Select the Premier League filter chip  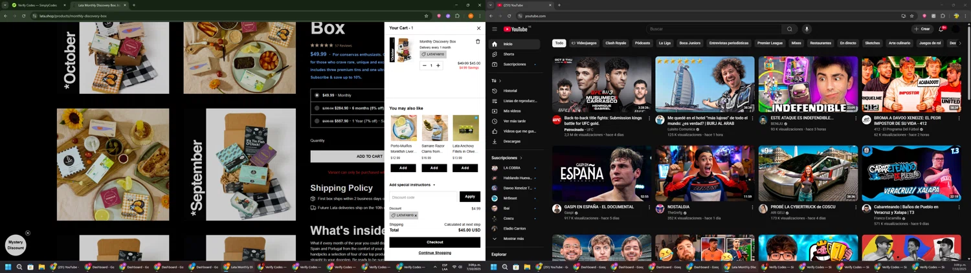(x=770, y=43)
